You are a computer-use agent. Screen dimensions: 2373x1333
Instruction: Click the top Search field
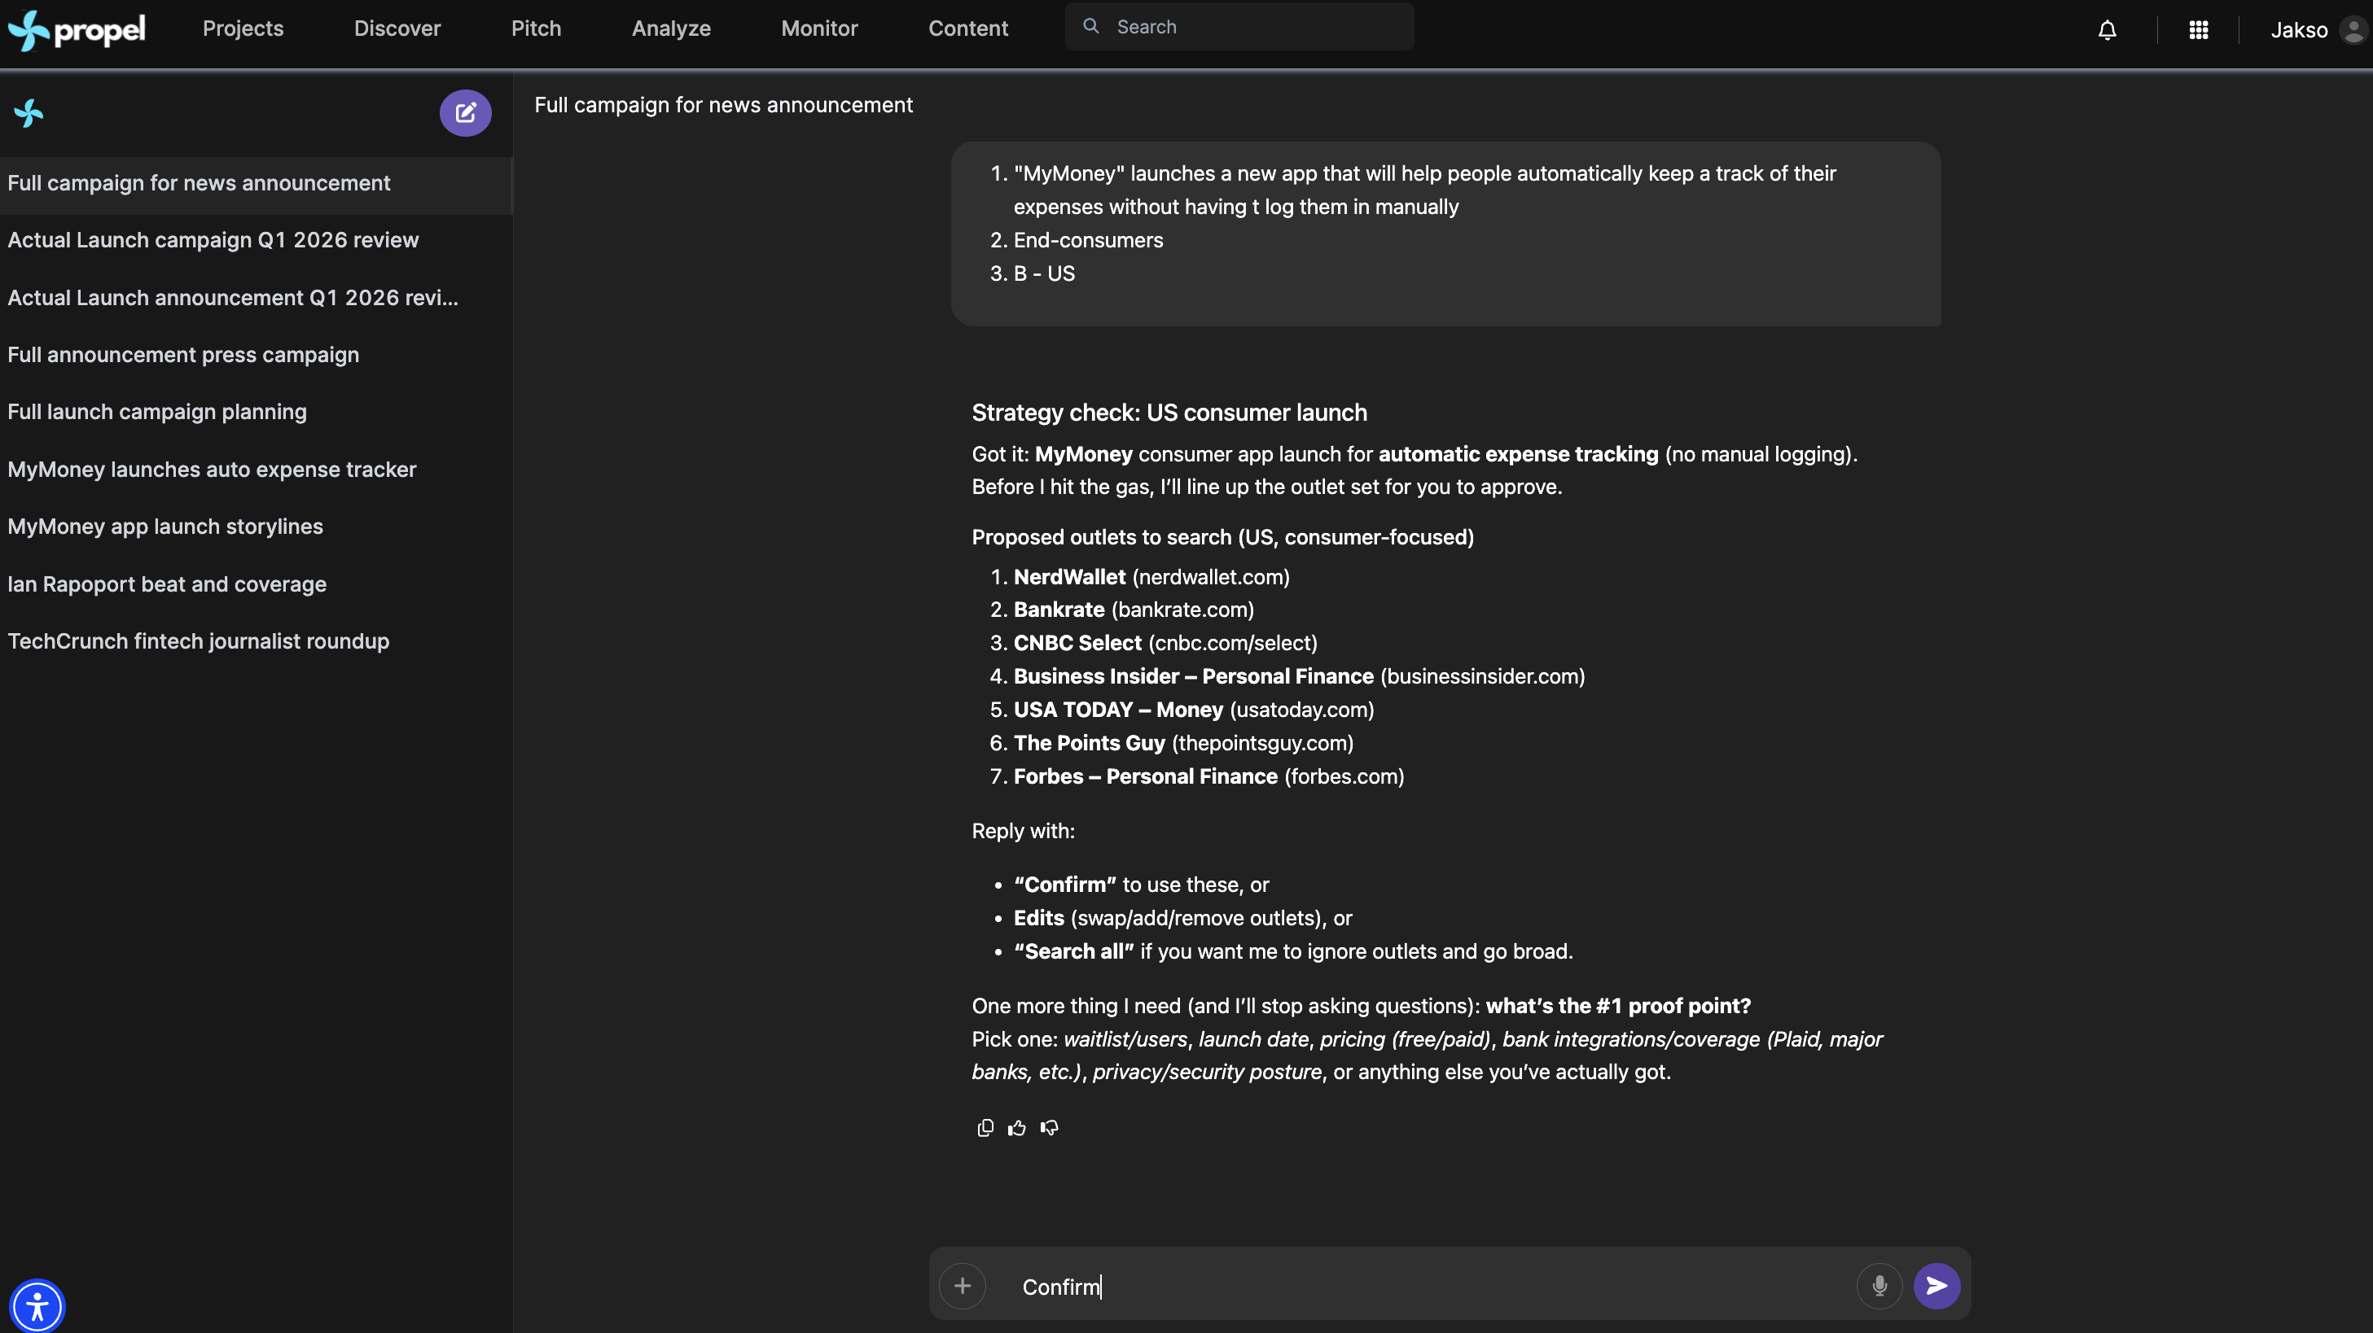tap(1239, 27)
